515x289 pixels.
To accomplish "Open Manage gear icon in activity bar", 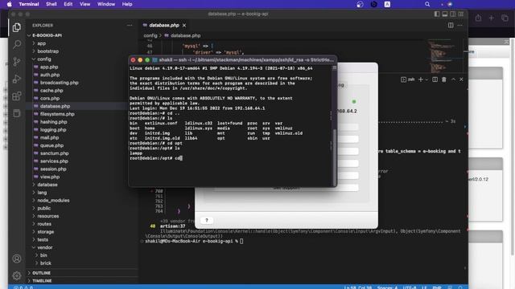I will [16, 275].
